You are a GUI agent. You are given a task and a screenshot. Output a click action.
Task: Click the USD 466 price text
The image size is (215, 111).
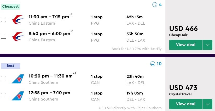[x=183, y=29]
